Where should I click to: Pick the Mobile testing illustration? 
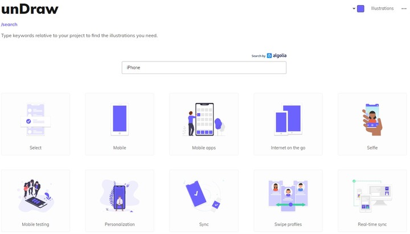[x=35, y=201]
